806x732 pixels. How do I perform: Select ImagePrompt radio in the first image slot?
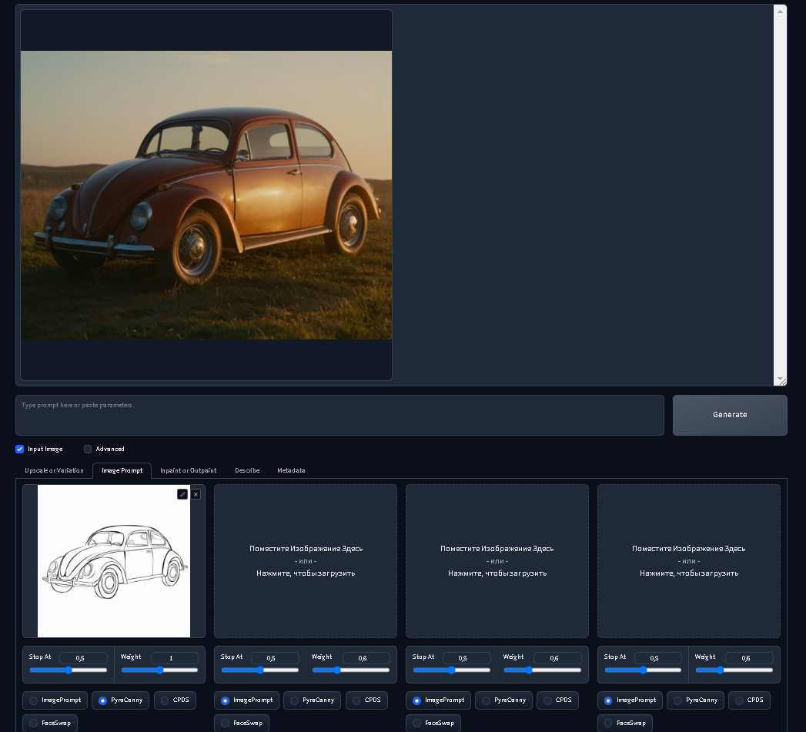(x=34, y=700)
